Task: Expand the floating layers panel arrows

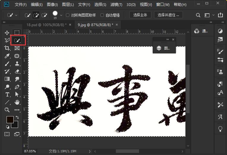Action: [168, 39]
